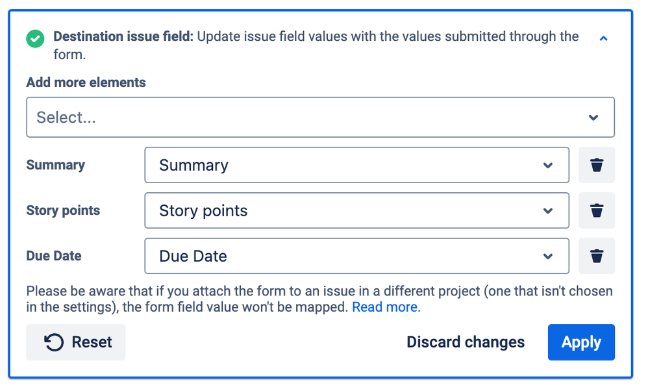Click the green checkmark status icon
Screen dimensions: 648x389
pos(36,39)
